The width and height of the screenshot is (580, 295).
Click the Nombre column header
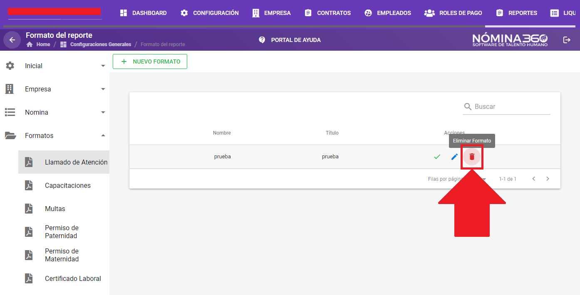click(222, 133)
